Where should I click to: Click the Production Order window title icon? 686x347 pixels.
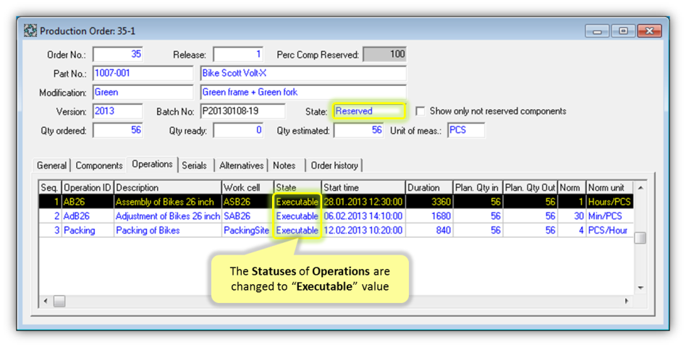coord(30,31)
